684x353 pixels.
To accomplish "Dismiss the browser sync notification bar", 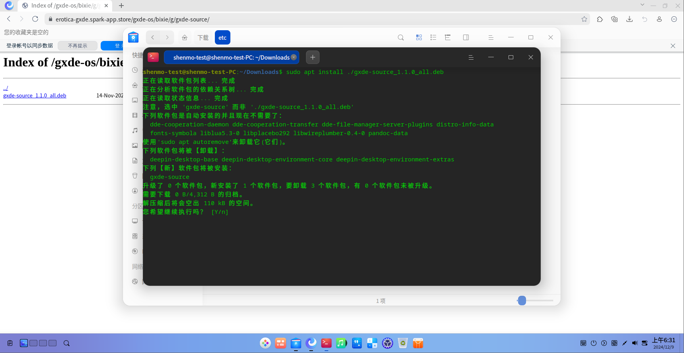I will 673,46.
